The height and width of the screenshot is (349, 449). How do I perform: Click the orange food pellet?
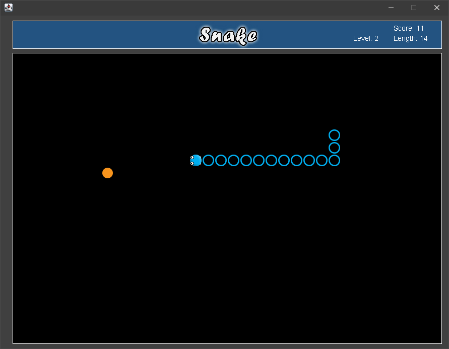[x=107, y=173]
